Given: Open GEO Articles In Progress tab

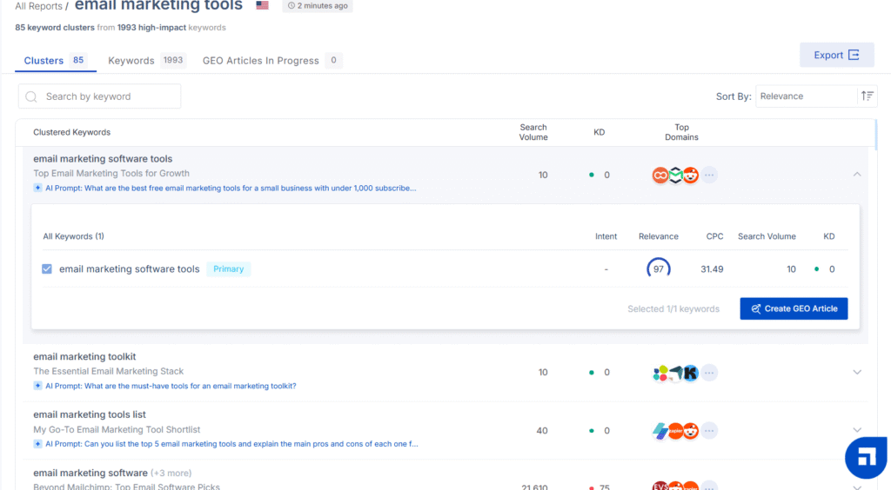Looking at the screenshot, I should 272,61.
